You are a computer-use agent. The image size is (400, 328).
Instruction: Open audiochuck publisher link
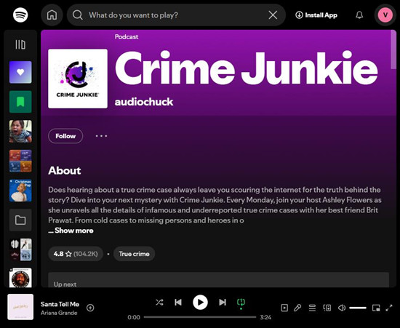pyautogui.click(x=144, y=102)
